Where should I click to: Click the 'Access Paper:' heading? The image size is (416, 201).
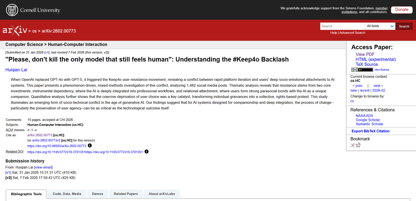(372, 47)
